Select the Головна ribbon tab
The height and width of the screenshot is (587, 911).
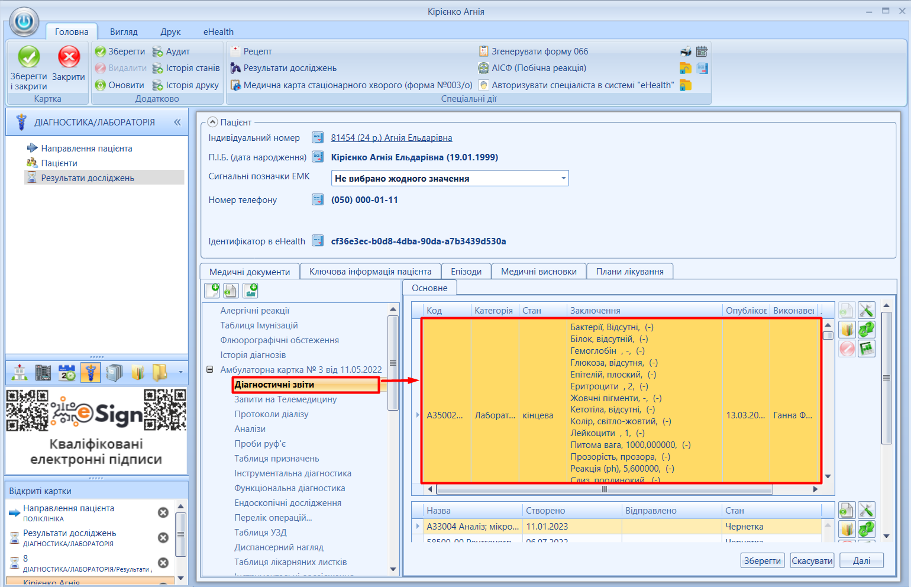click(72, 32)
